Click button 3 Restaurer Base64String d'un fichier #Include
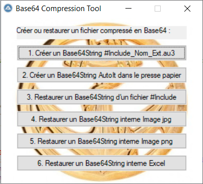The image size is (203, 184). point(102,97)
